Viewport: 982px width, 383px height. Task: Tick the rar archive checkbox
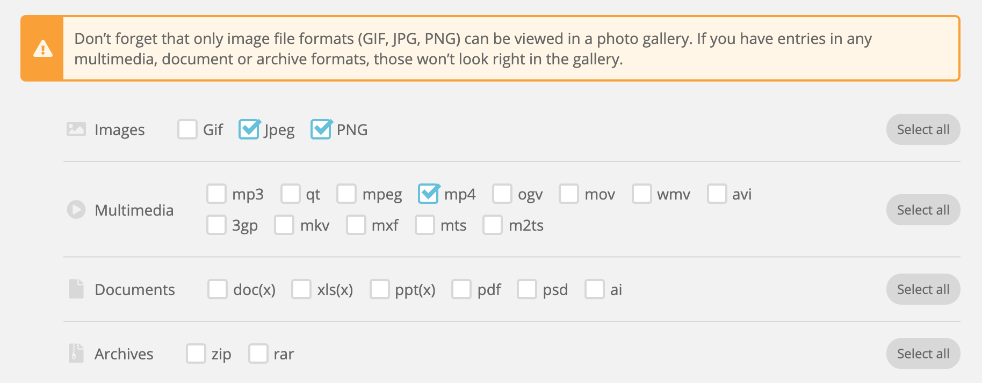(258, 353)
